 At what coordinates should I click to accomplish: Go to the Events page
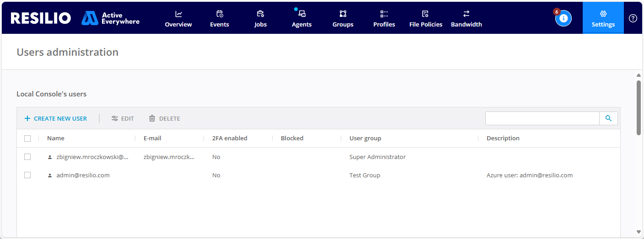(x=220, y=19)
